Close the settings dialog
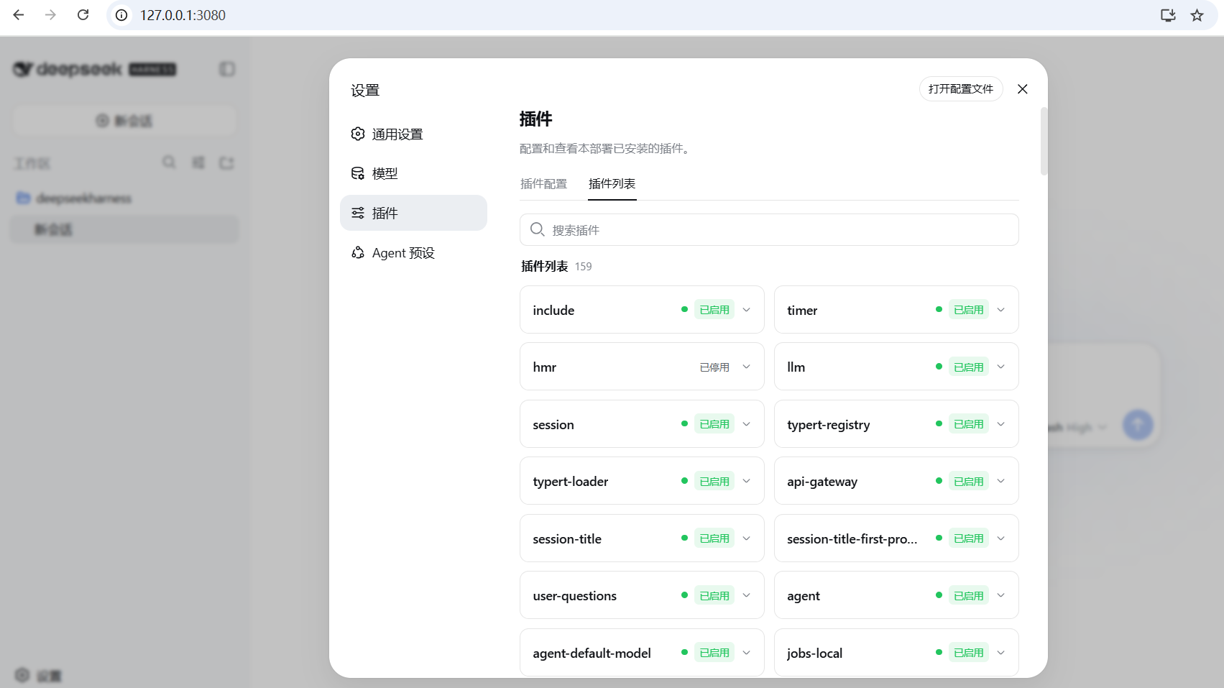 (x=1023, y=89)
